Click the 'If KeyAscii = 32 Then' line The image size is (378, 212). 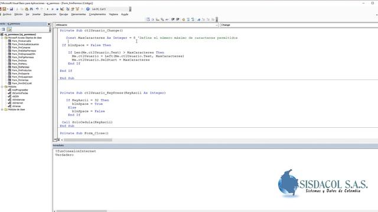87,100
